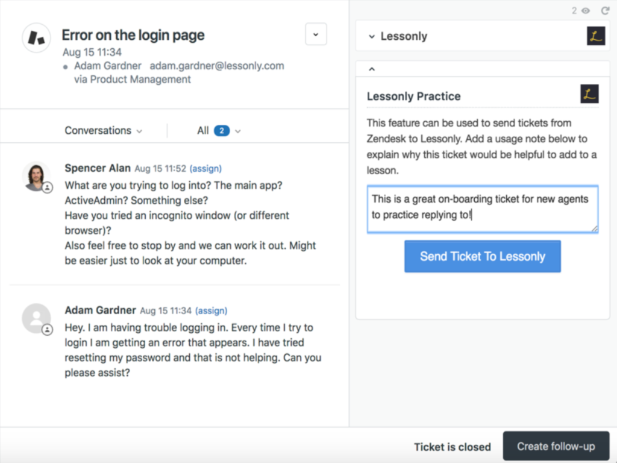
Task: Open the All conversations filter dropdown
Action: 219,130
